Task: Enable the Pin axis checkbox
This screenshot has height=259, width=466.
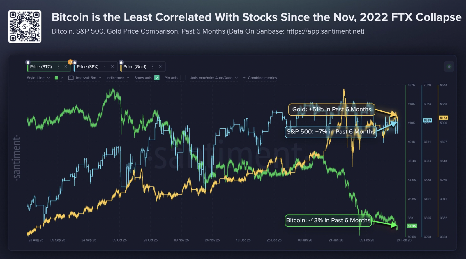Action: [x=183, y=78]
